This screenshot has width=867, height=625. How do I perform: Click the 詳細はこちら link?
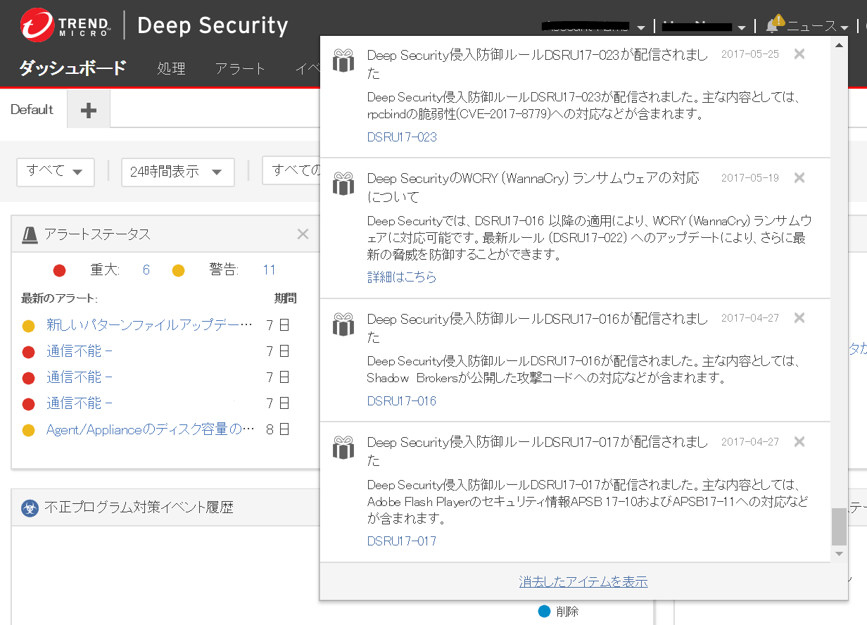402,277
